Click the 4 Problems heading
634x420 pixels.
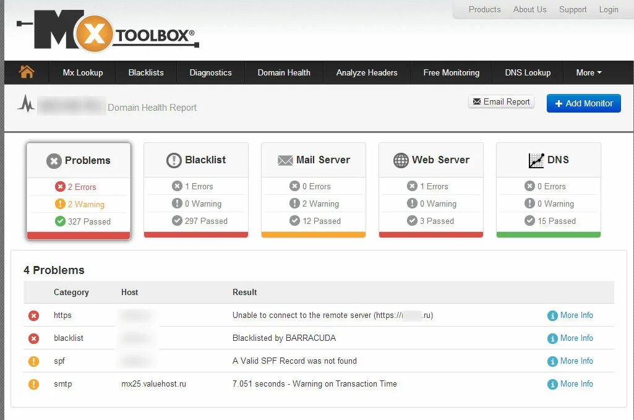[54, 270]
